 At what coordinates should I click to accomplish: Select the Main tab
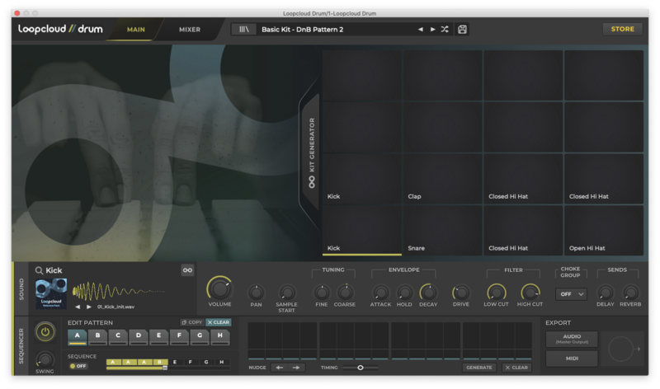[136, 29]
